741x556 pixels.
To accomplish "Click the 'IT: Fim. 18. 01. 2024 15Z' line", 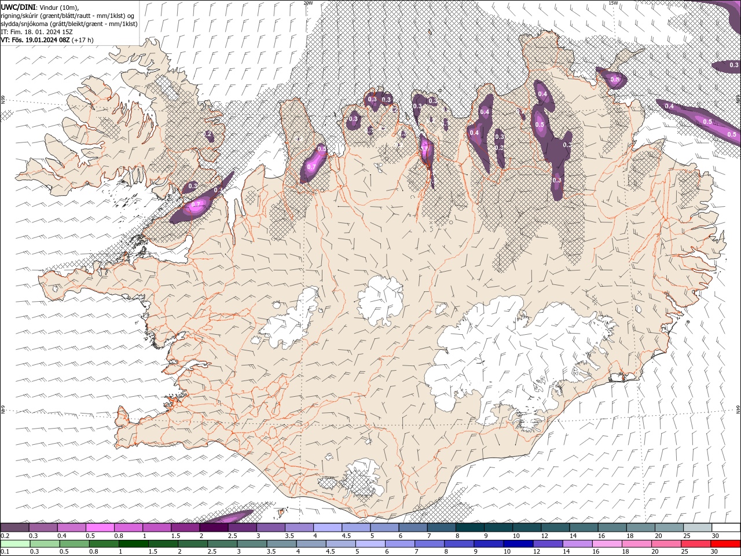I will [36, 32].
